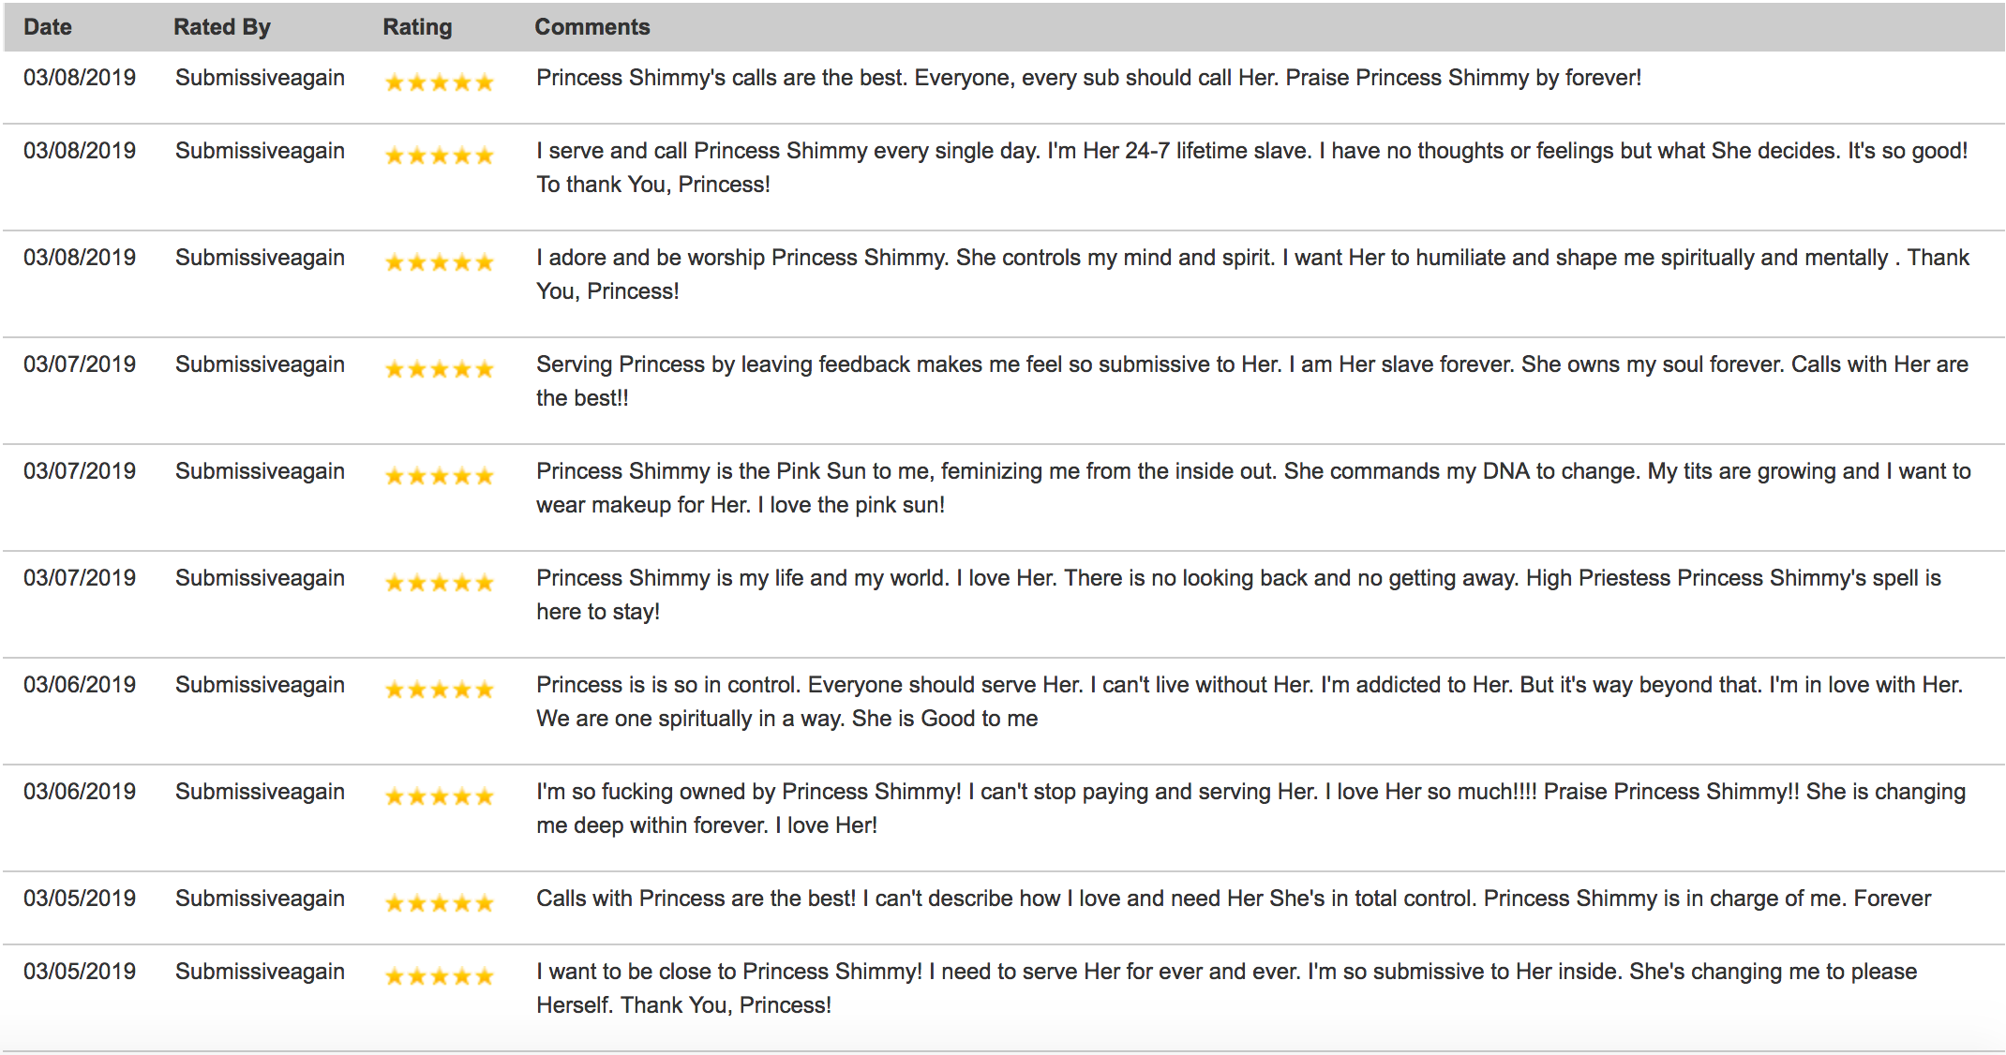Image resolution: width=2006 pixels, height=1055 pixels.
Task: Click star rating in 'Princess is is so in control' row
Action: click(x=439, y=690)
